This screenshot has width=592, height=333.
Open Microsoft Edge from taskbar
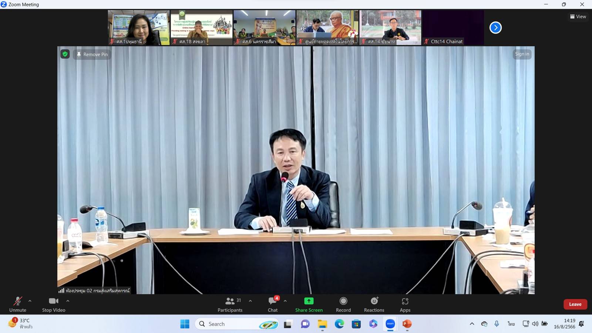[339, 324]
